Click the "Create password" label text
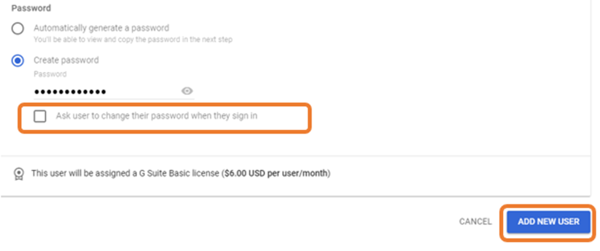This screenshot has height=251, width=600. pos(66,60)
